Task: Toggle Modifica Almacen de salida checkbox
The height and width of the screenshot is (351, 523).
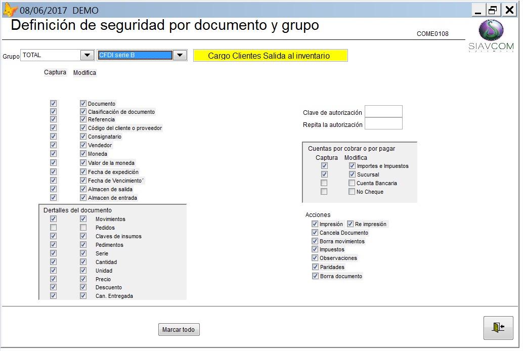Action: [83, 189]
